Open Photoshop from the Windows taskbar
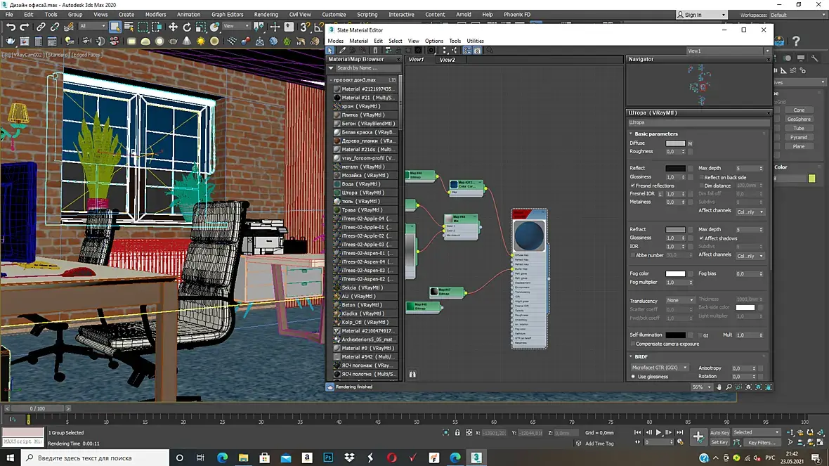 point(328,458)
